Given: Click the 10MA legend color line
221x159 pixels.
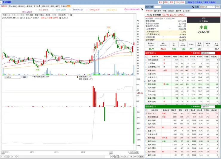Looking at the screenshot, I should tap(53, 10).
